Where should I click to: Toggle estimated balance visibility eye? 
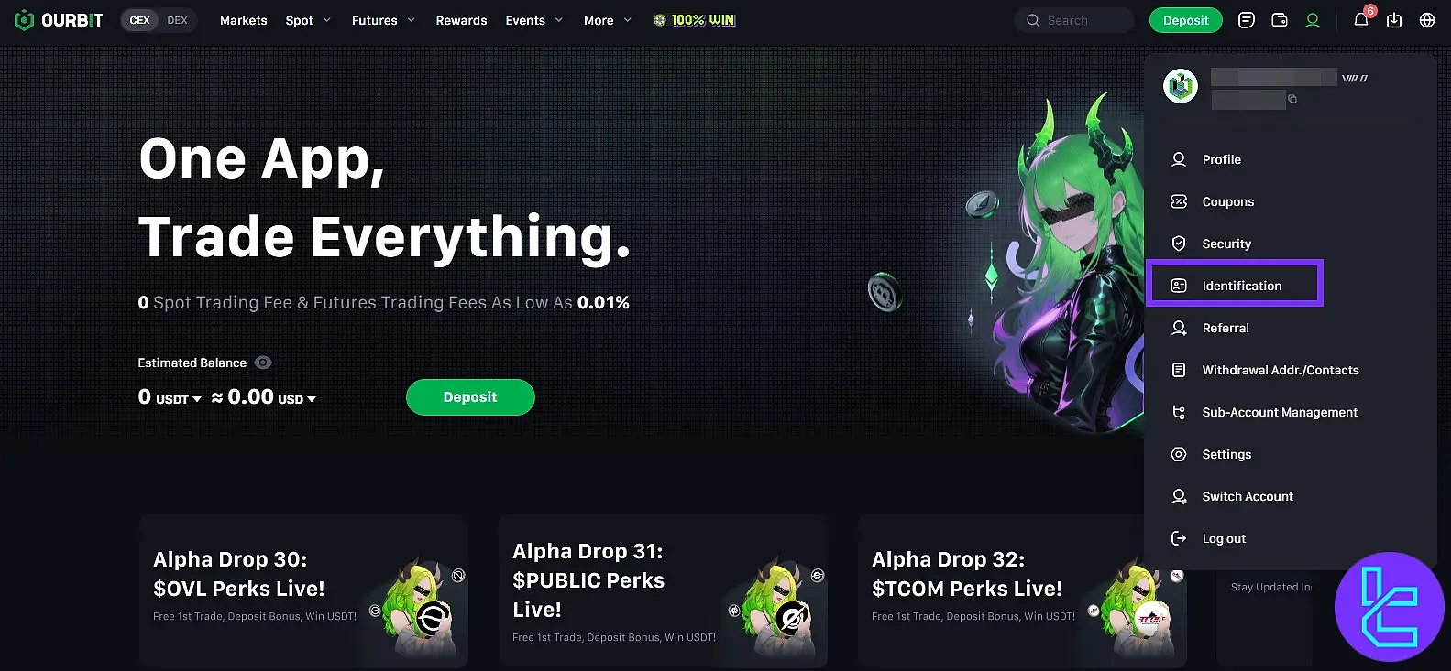point(263,363)
